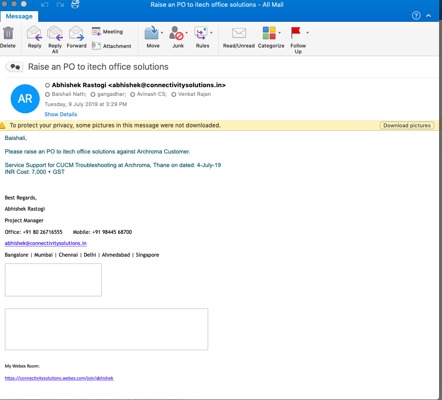Click the Reply All icon
Viewport: 442px width, 400px height.
coord(55,34)
